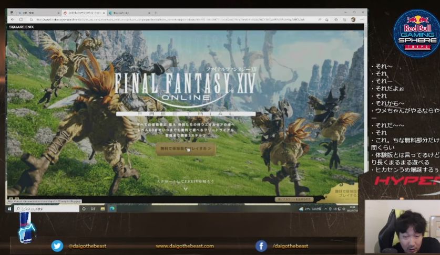
Task: Click the weather widget on taskbar
Action: tap(310, 209)
